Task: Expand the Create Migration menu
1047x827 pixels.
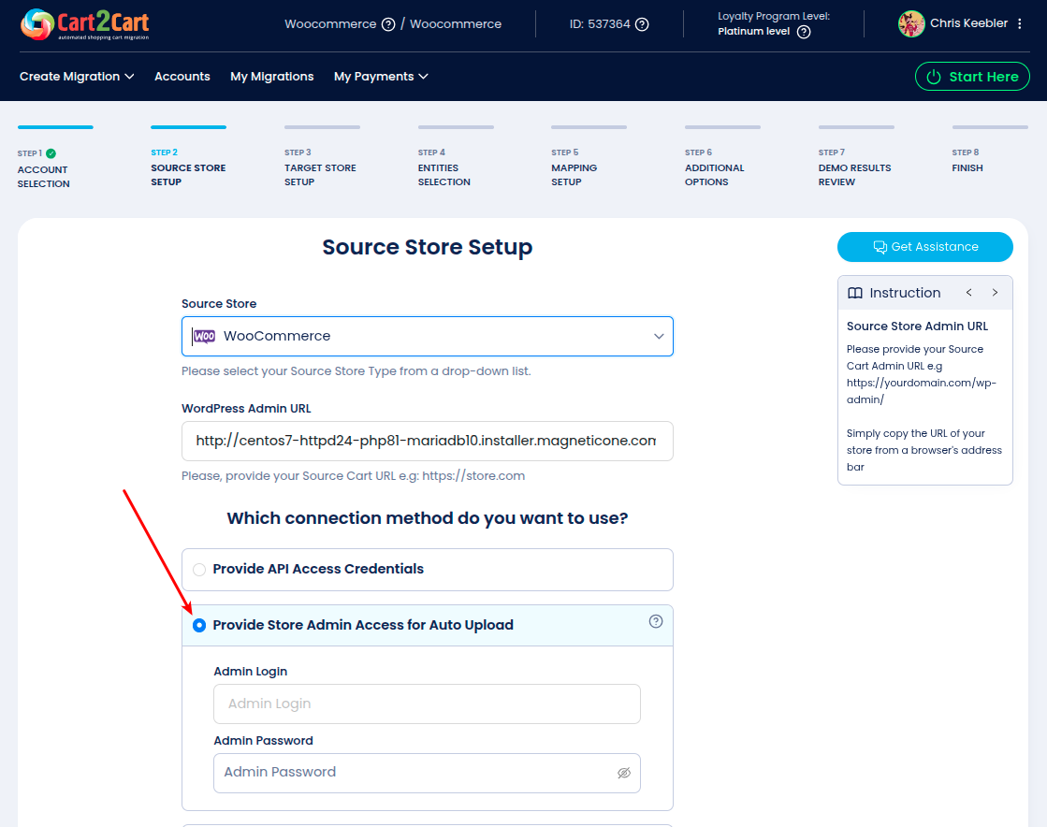Action: click(x=77, y=76)
